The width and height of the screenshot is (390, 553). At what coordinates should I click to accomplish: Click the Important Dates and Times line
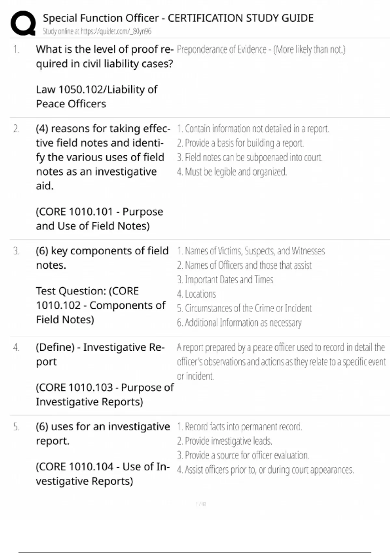pos(225,280)
